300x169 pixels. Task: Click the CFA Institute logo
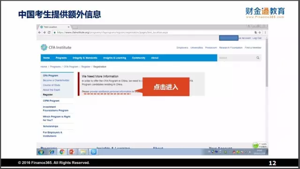(56, 47)
